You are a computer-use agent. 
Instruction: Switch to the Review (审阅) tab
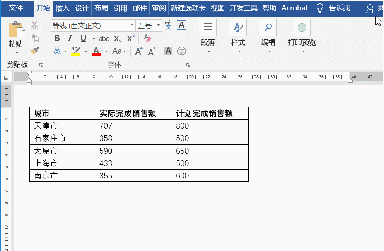click(x=159, y=8)
